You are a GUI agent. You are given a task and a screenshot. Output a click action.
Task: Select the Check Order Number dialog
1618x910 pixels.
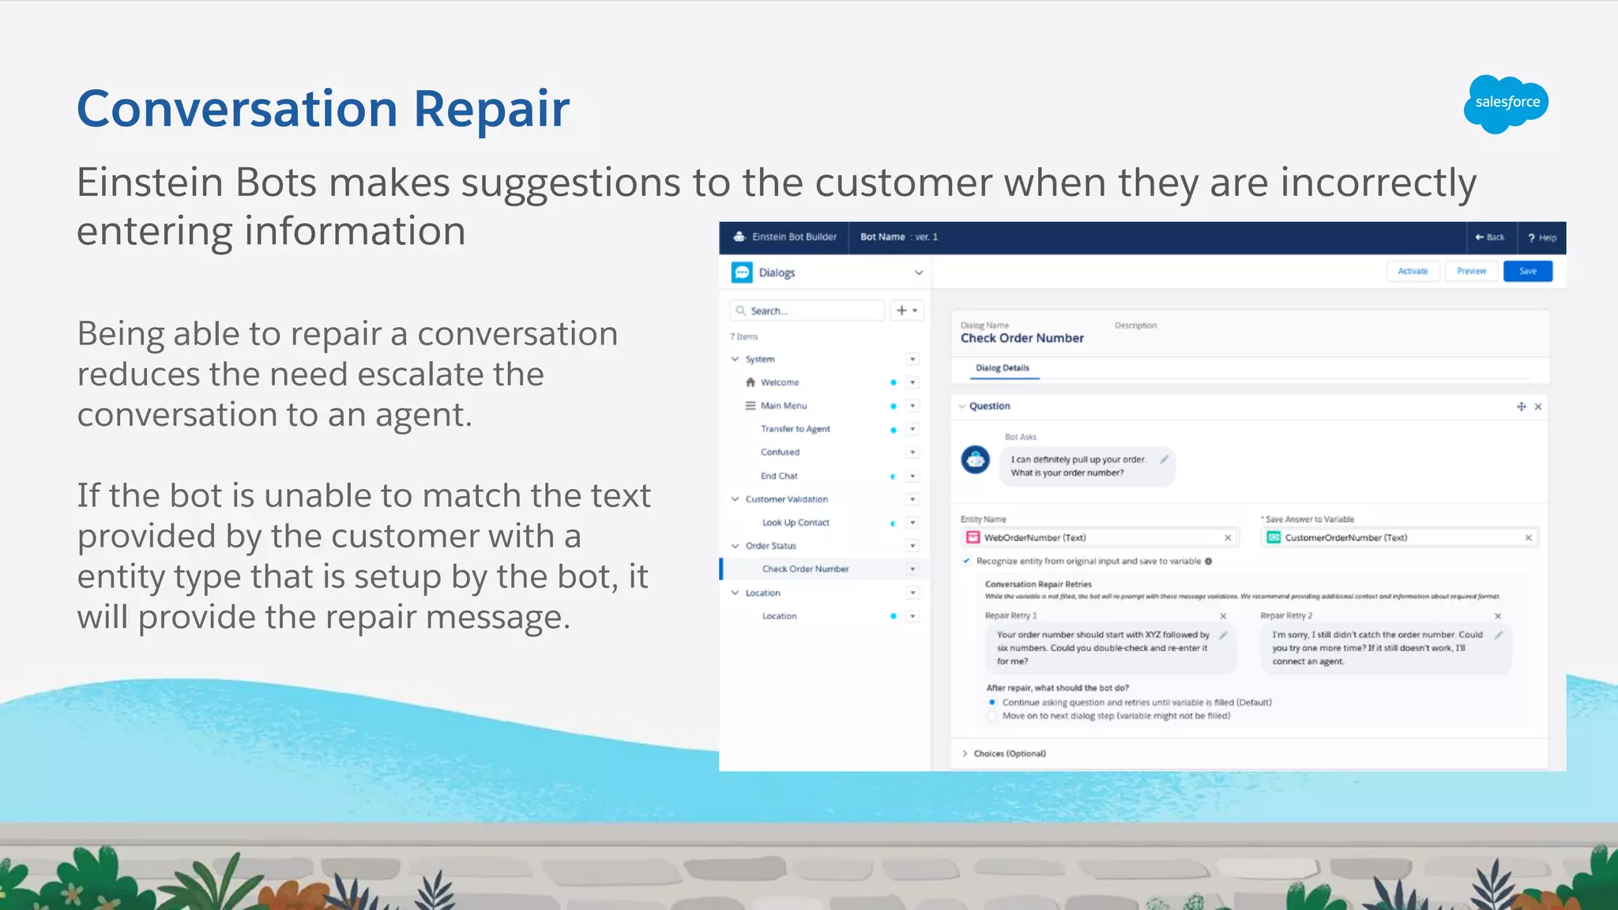point(805,569)
